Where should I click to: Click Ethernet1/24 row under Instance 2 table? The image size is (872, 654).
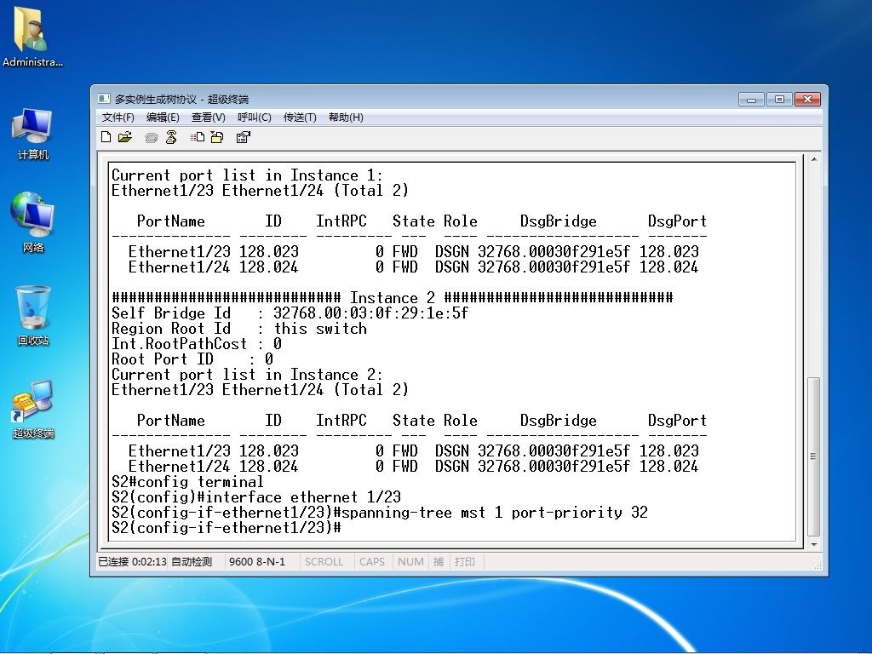coord(413,466)
